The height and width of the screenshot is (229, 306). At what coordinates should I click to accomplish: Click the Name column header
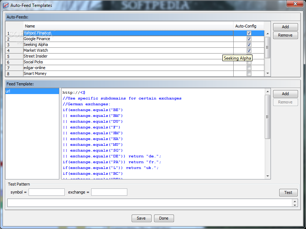(x=128, y=26)
